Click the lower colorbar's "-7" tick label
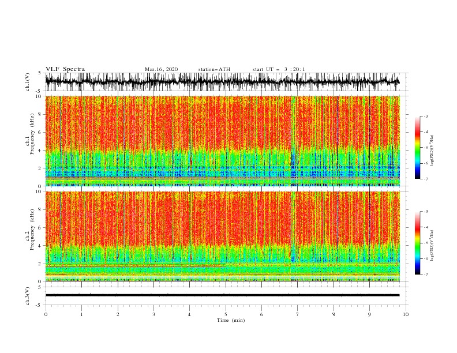This screenshot has width=457, height=353. pyautogui.click(x=426, y=275)
